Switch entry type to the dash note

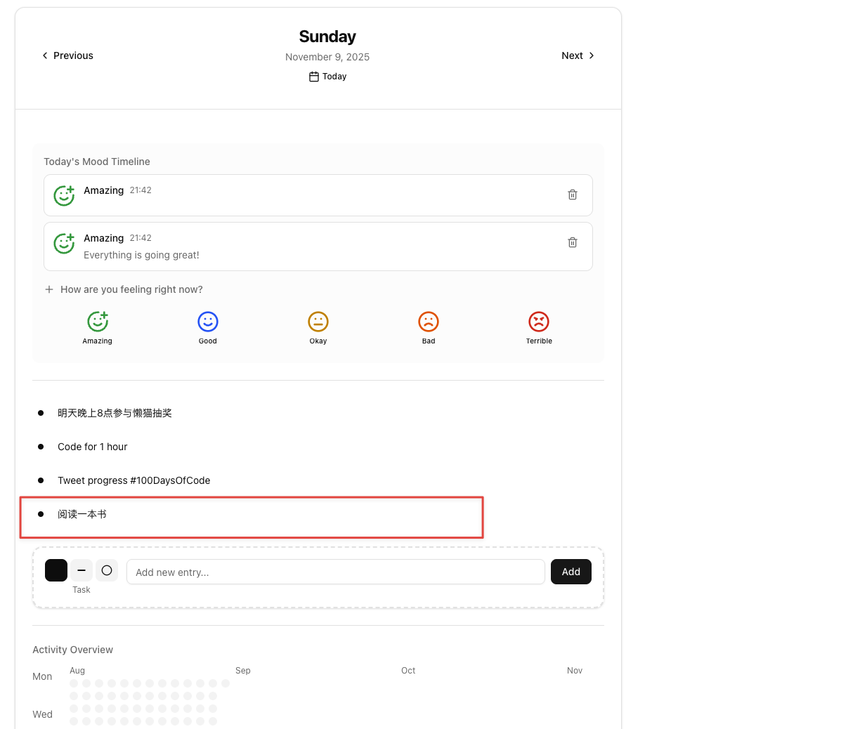[82, 570]
